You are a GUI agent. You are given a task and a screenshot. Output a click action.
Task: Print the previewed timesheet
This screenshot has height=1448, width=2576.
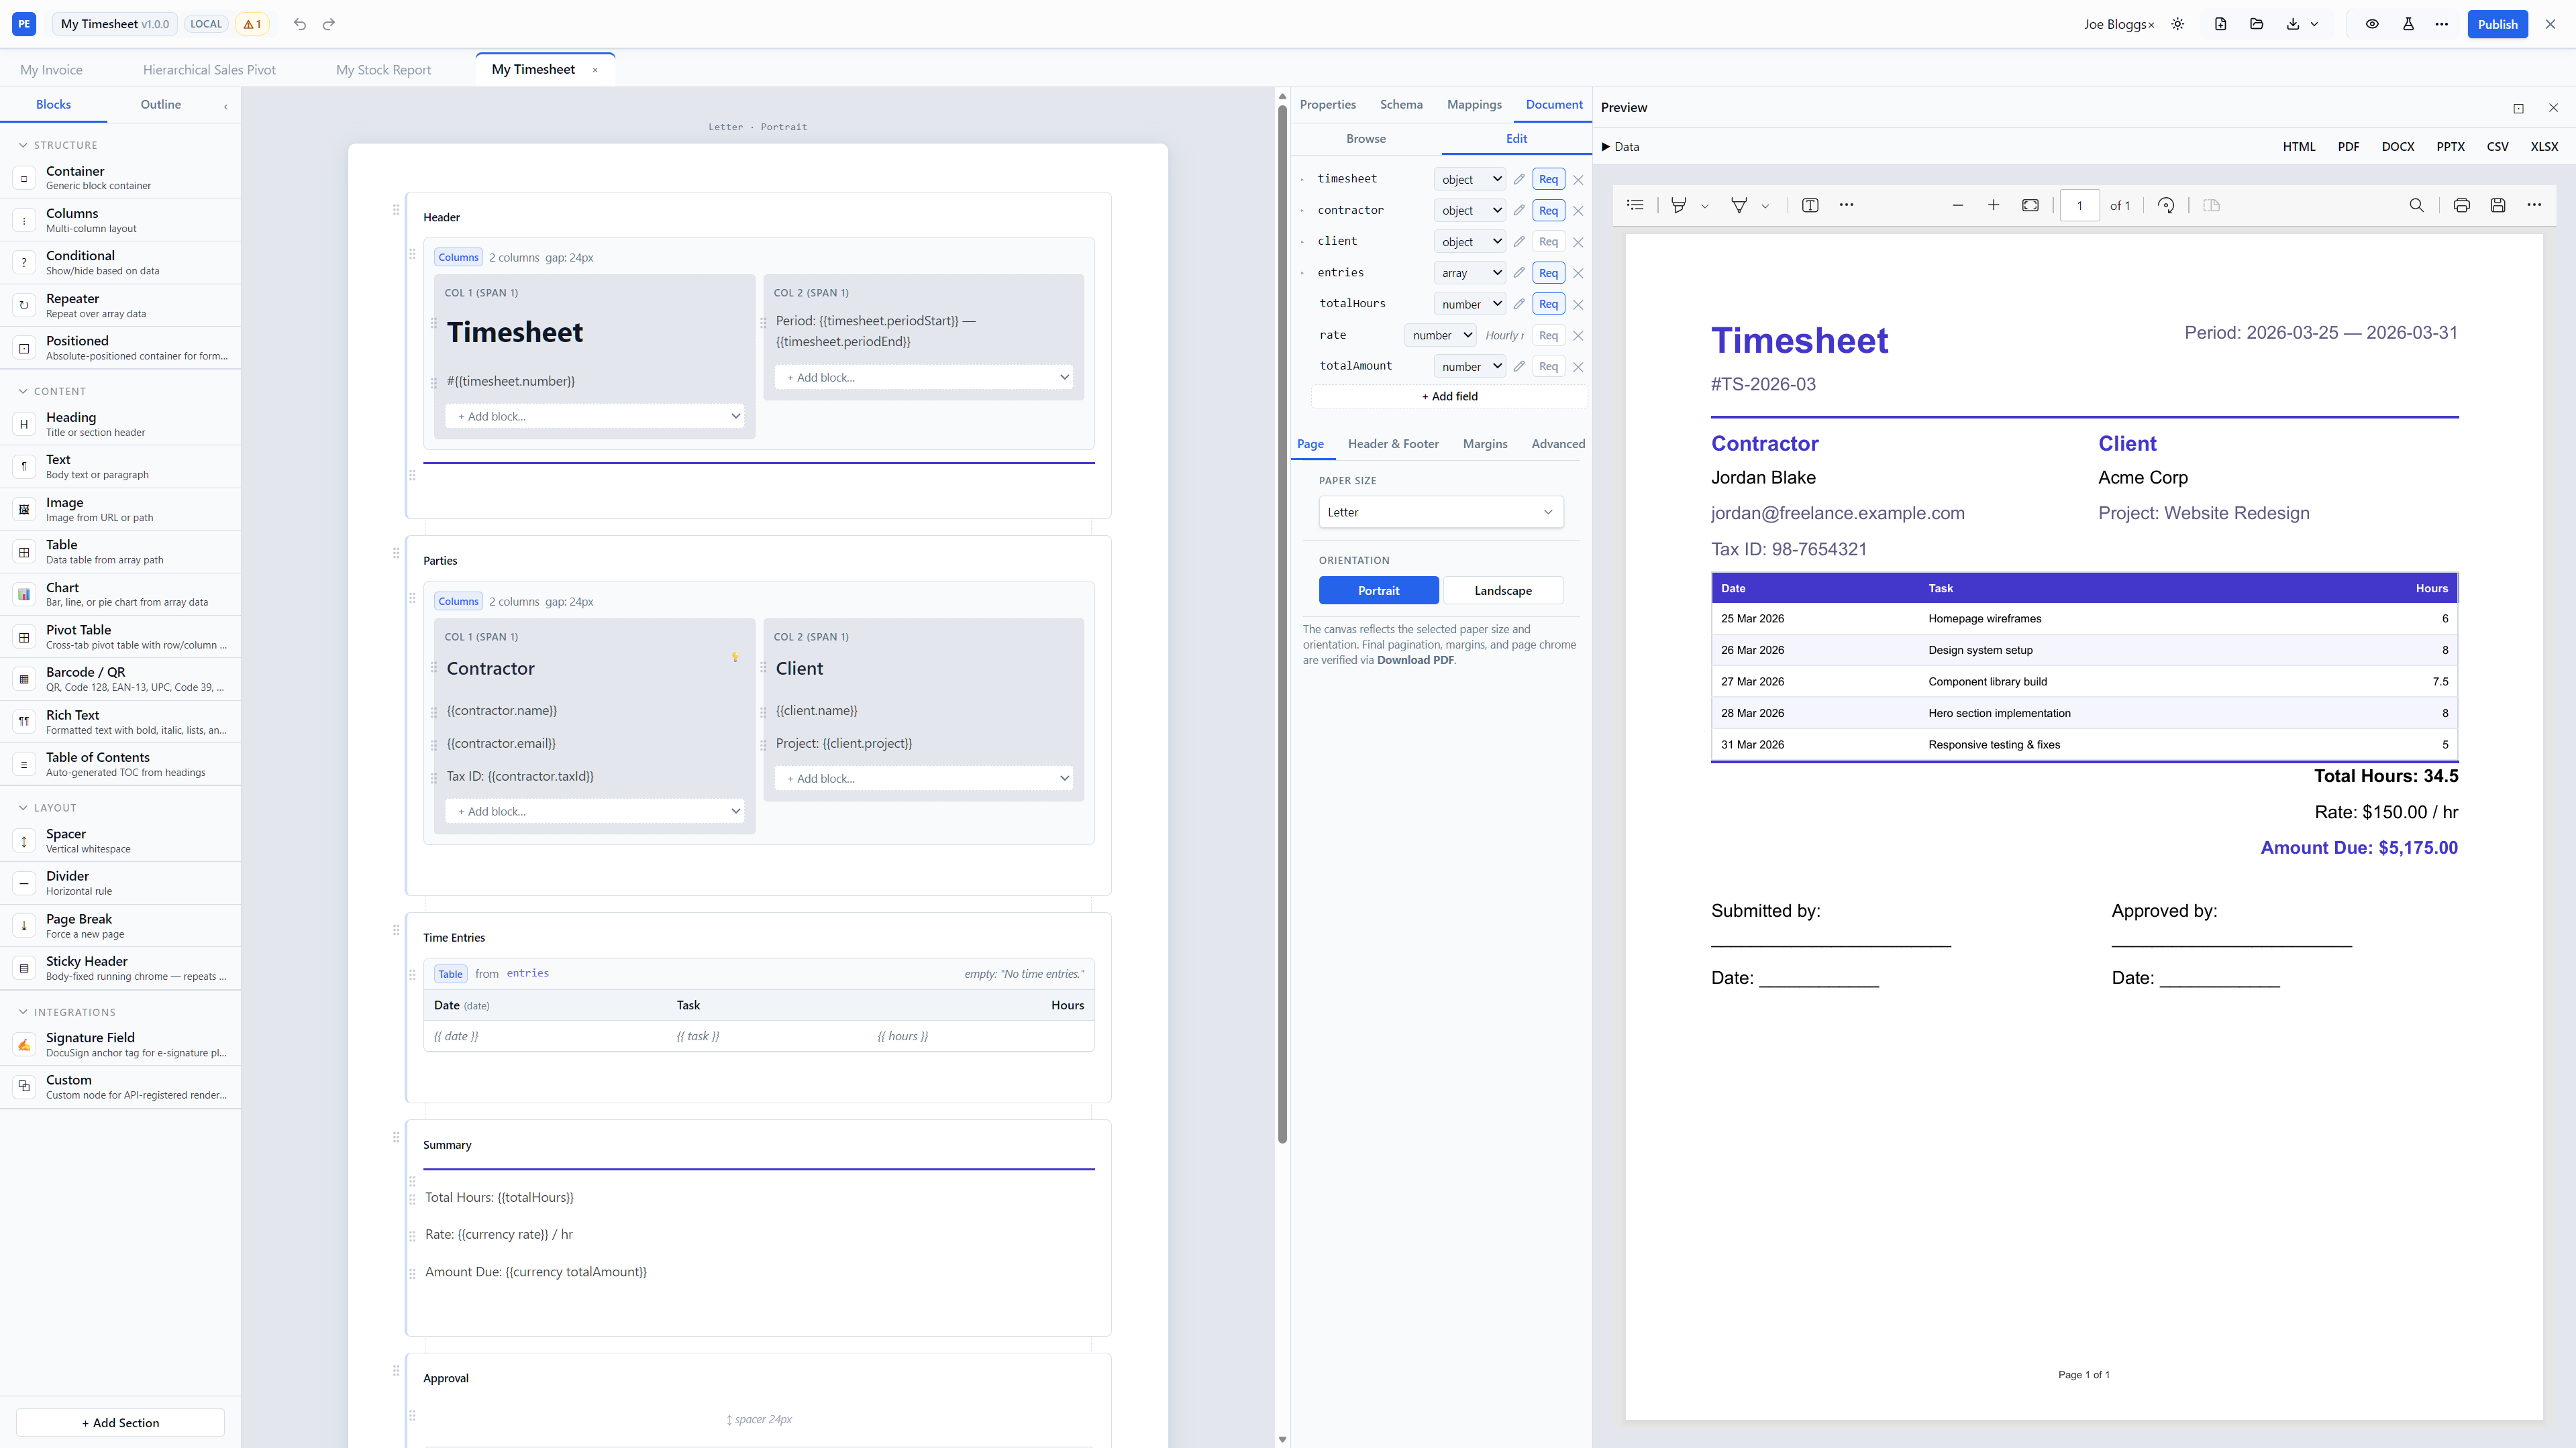point(2461,205)
